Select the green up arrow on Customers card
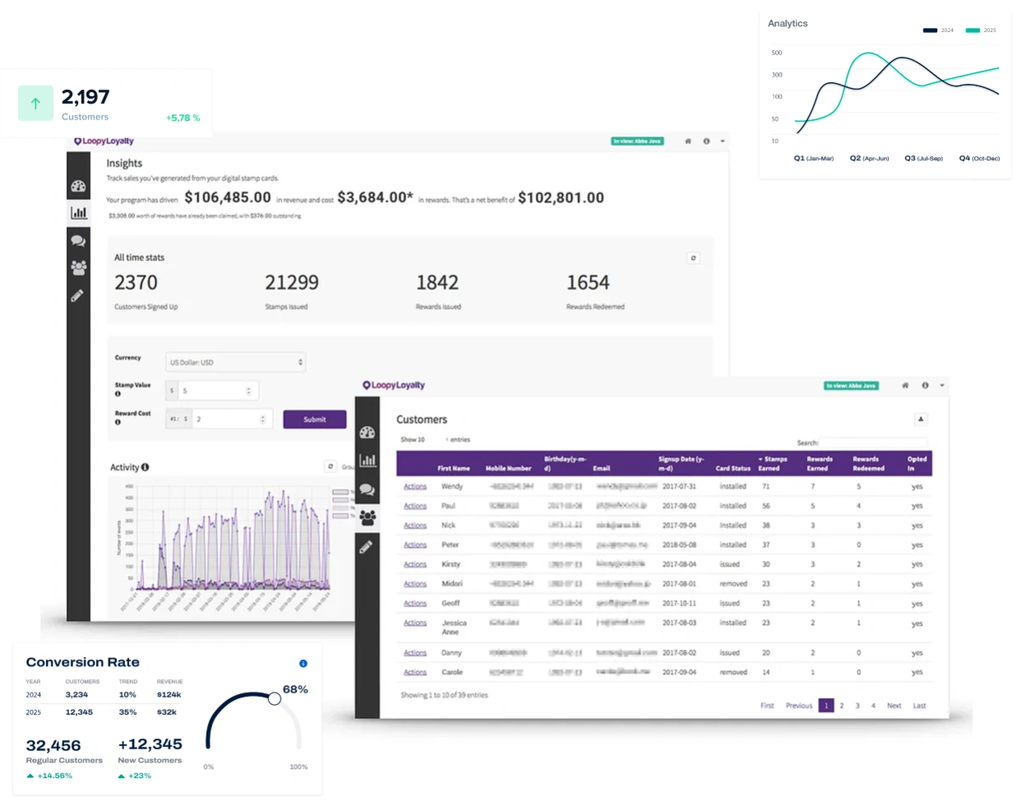Screen dimensions: 1013x811 click(x=35, y=104)
